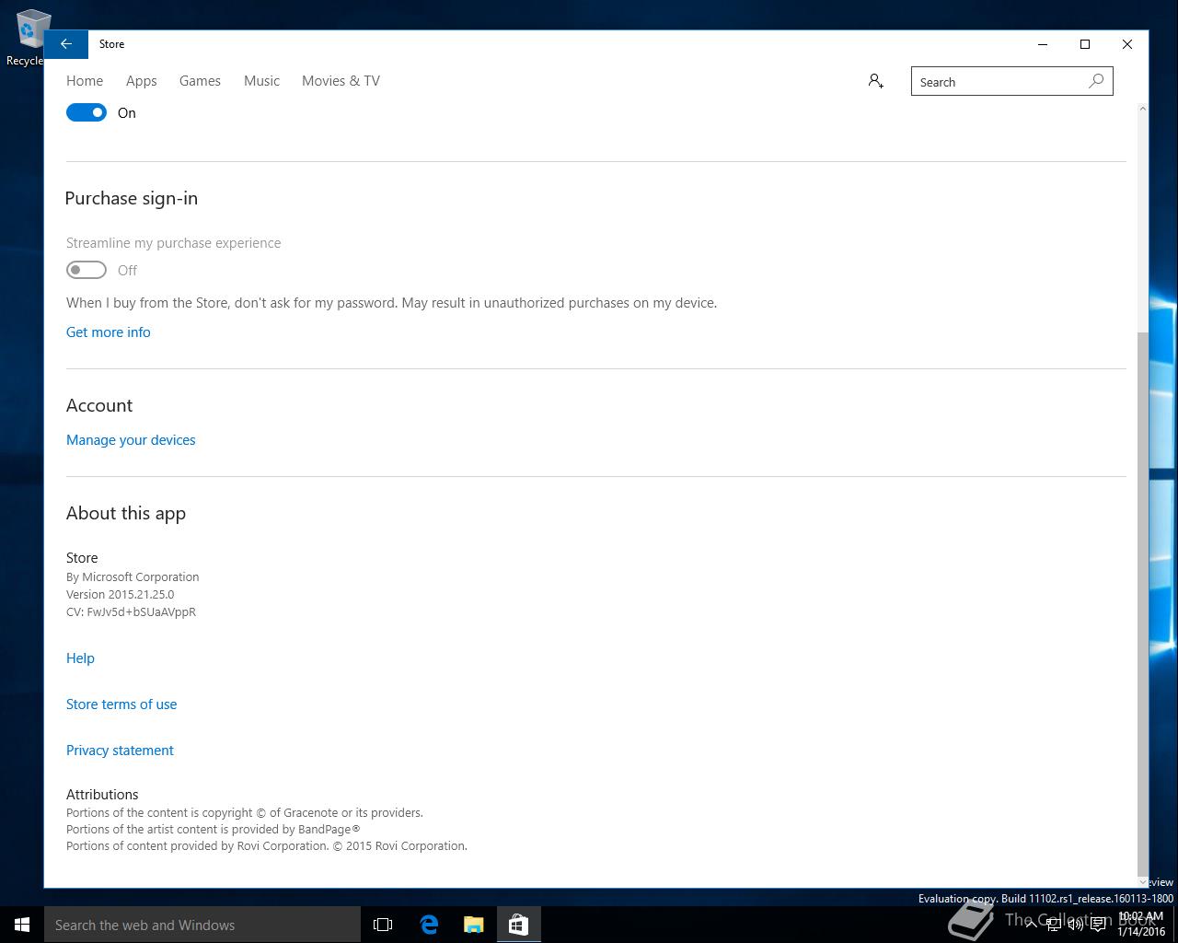This screenshot has height=943, width=1178.
Task: Open Get more info link
Action: 109,332
